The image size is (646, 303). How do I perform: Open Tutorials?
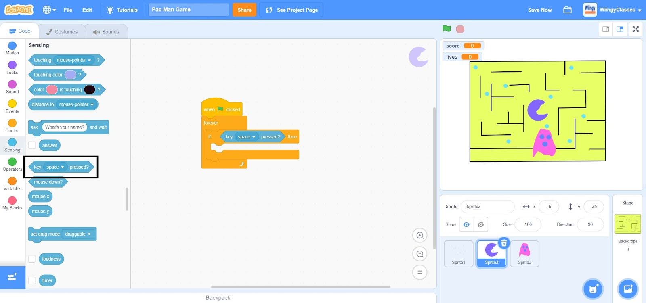pos(122,10)
